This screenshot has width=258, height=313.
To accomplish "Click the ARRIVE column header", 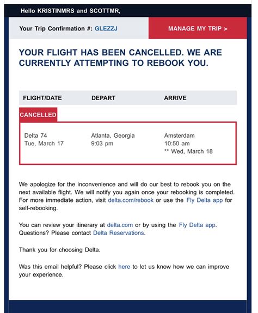I will (175, 98).
